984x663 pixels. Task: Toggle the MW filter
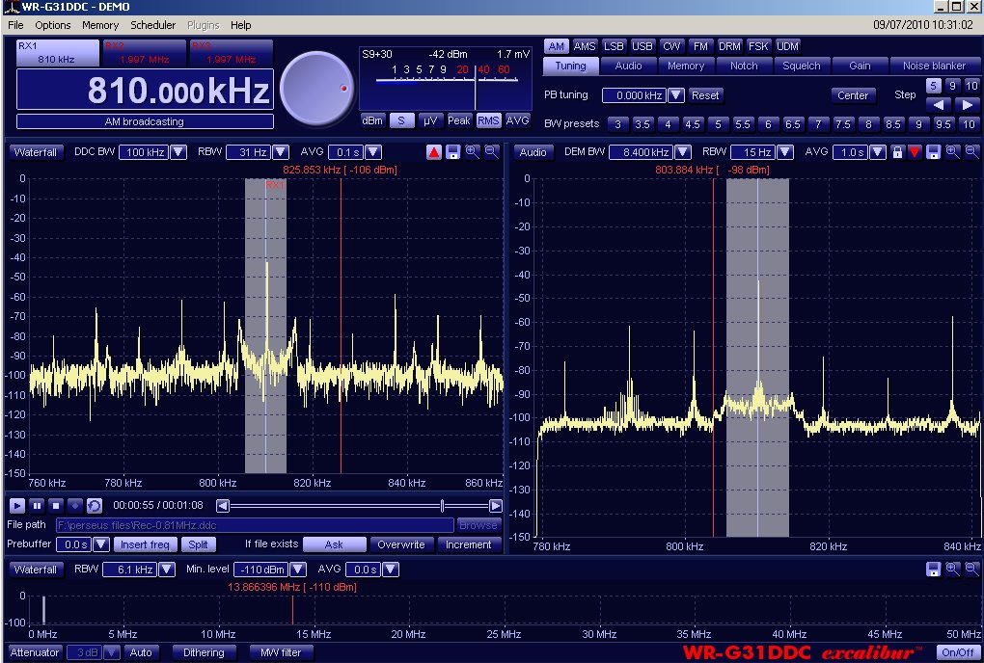tap(281, 652)
